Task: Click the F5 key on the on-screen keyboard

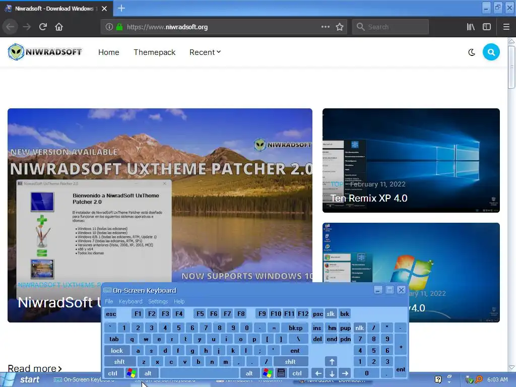Action: [200, 313]
